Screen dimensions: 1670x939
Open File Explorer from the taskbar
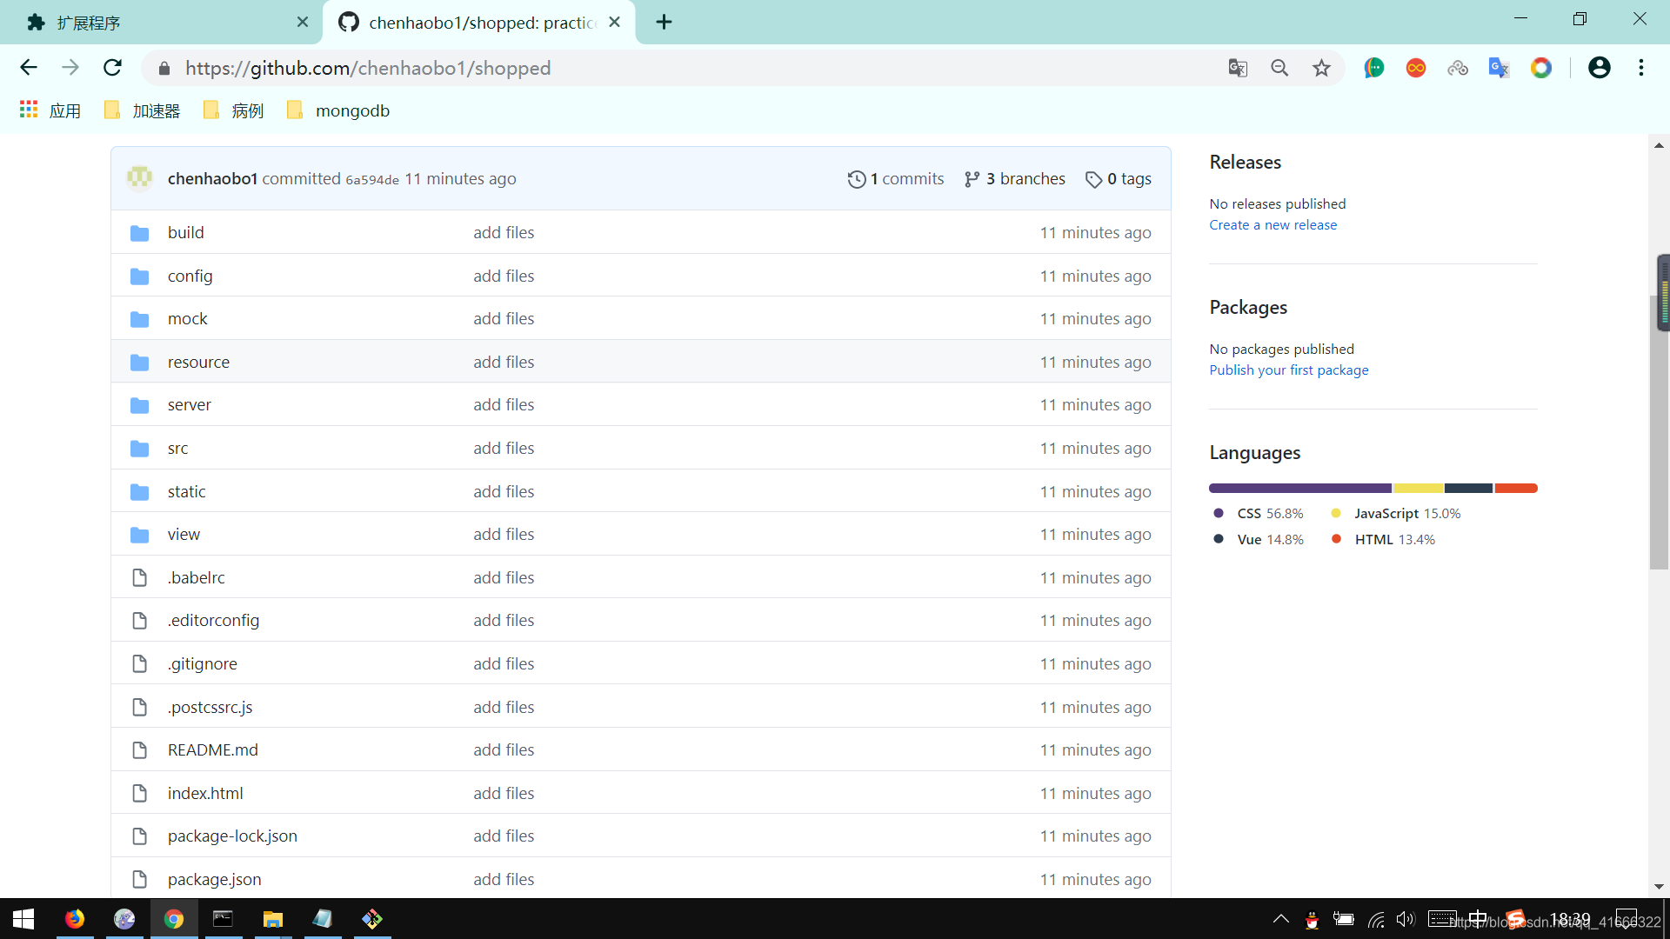273,919
